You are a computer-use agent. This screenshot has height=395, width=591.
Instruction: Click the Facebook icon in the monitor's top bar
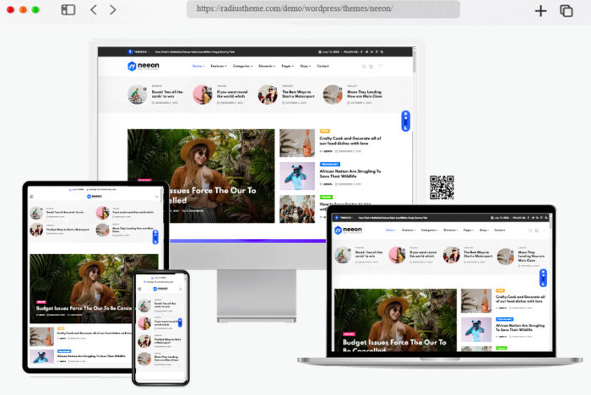(x=361, y=52)
